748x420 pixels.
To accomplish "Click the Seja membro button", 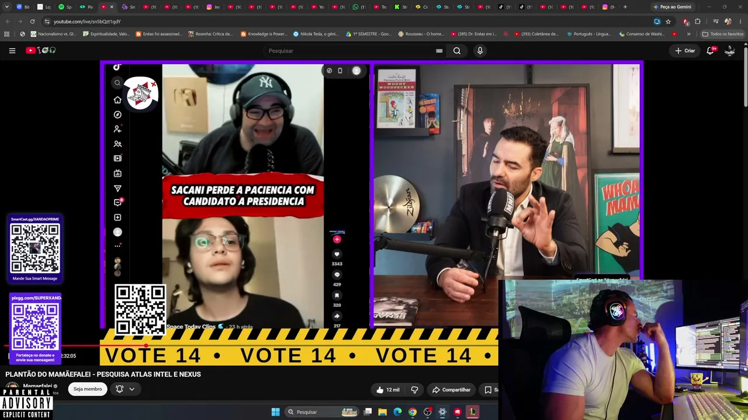I will [x=88, y=389].
